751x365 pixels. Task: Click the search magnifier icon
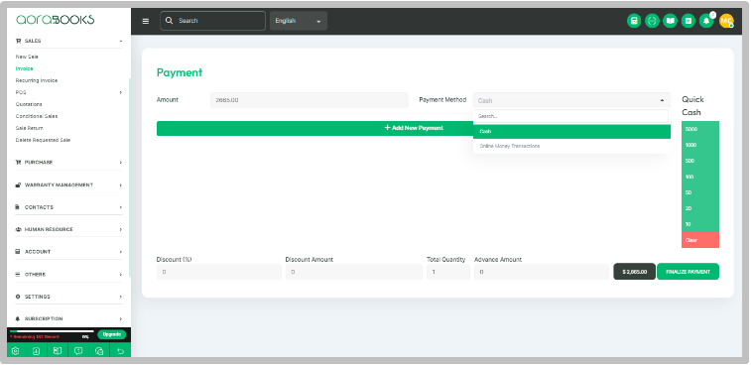pos(169,21)
